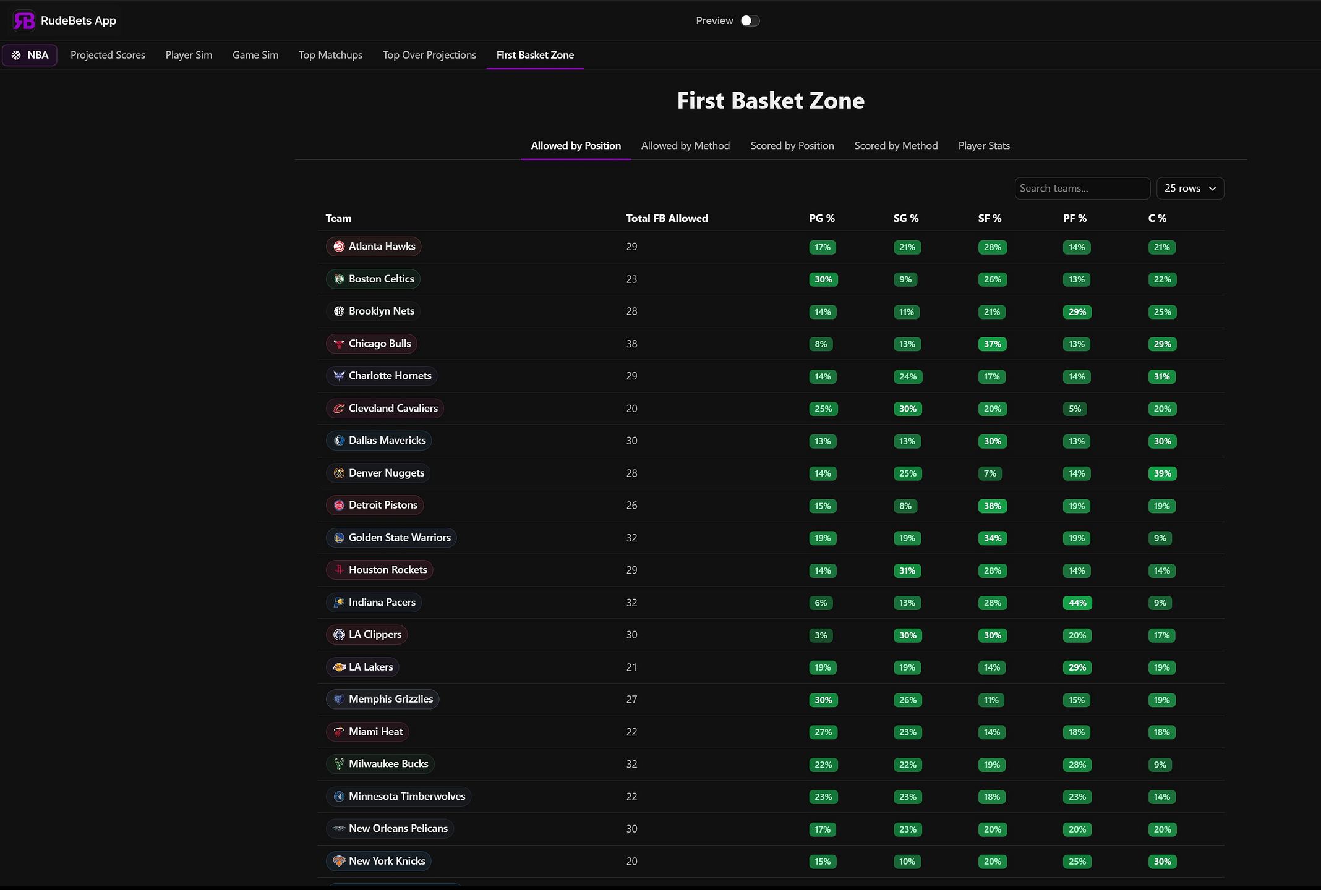The image size is (1321, 890).
Task: Sort by the Team column header
Action: click(338, 218)
